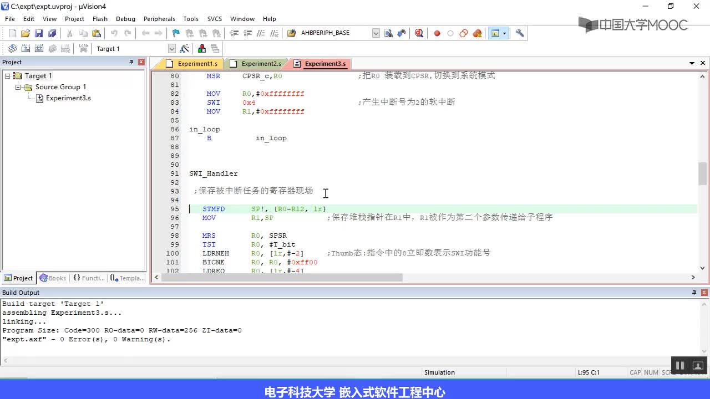The image size is (710, 399).
Task: Insert a bookmark with flag icon
Action: coord(176,33)
